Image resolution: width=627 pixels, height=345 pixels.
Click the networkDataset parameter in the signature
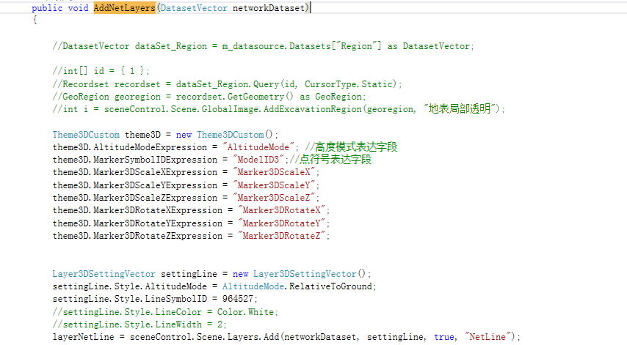(268, 8)
